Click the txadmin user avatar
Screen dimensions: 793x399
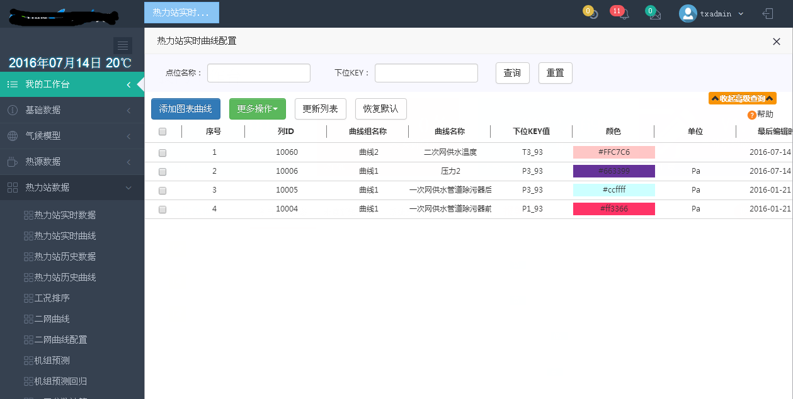[x=688, y=13]
